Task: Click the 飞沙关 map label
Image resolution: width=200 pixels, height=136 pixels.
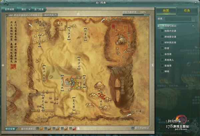Action: (x=69, y=34)
